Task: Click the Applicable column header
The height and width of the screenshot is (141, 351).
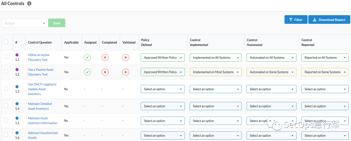Action: pos(71,42)
